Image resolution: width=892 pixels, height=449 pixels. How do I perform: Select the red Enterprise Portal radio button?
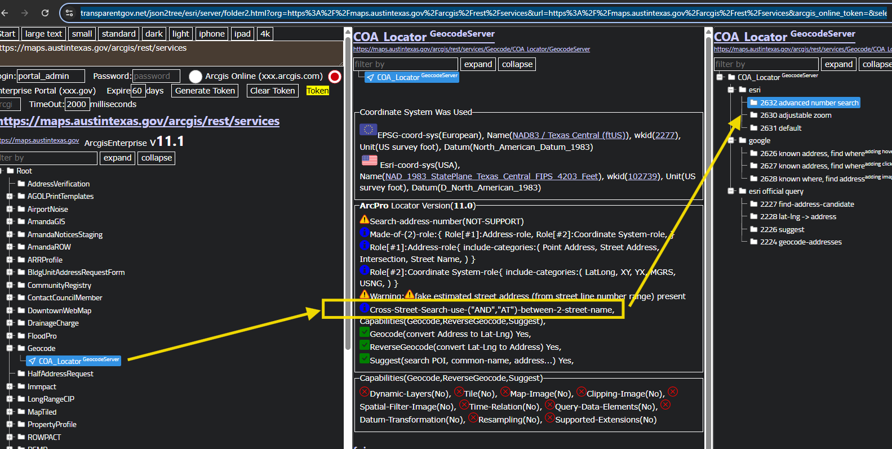click(335, 77)
